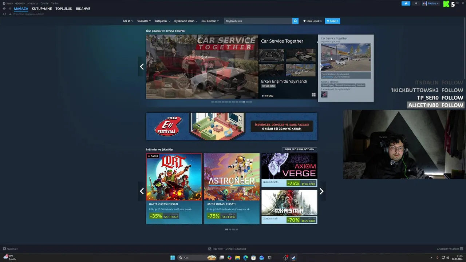Open the Arkadaşlar menu
The width and height of the screenshot is (466, 262).
point(33,3)
